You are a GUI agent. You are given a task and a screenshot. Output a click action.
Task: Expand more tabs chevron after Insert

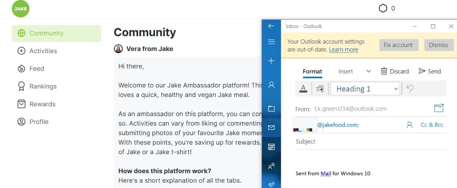pyautogui.click(x=368, y=71)
